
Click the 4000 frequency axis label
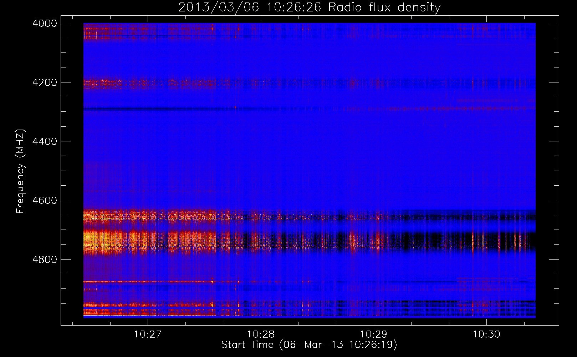tap(44, 23)
